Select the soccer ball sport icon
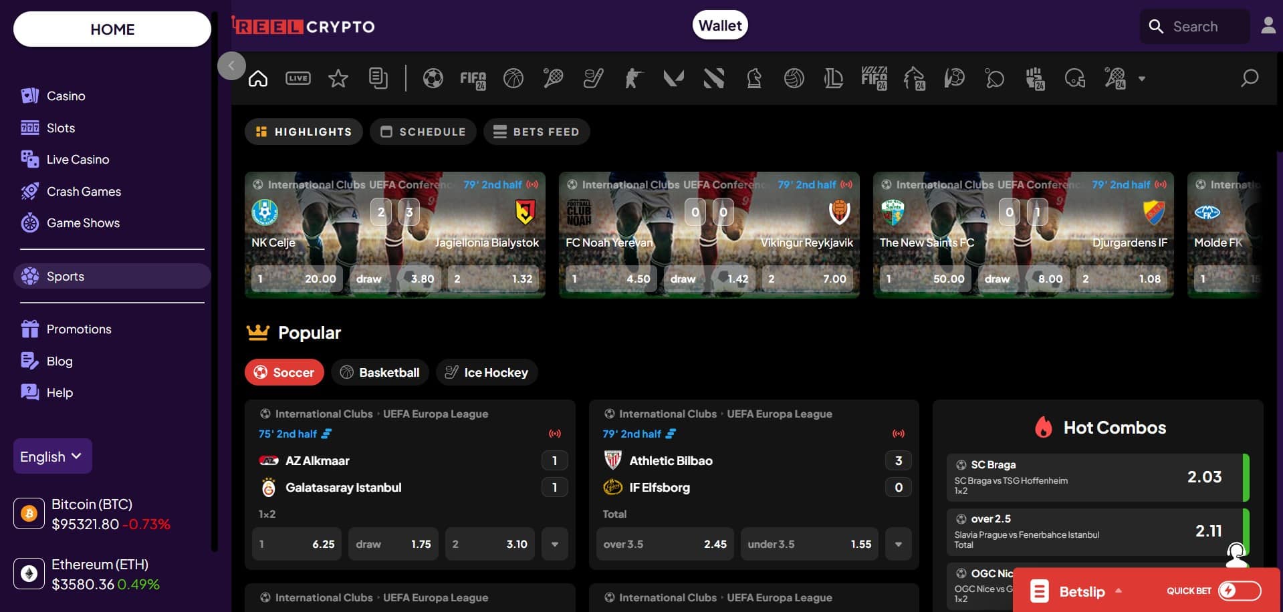Viewport: 1283px width, 612px height. (x=433, y=79)
